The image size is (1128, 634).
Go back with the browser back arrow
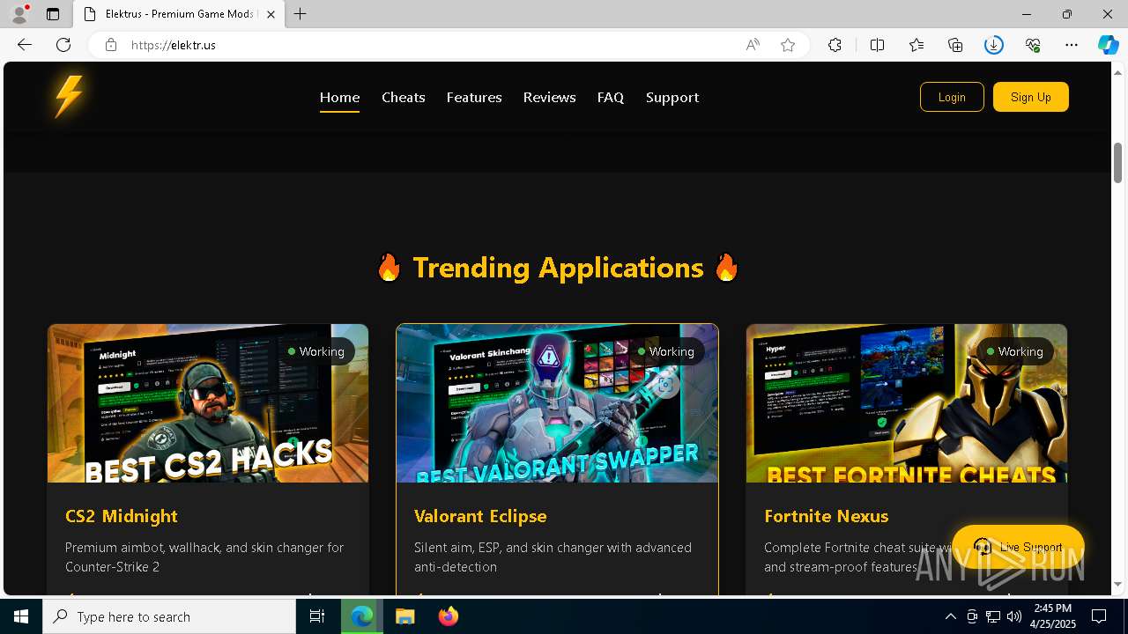click(x=25, y=45)
